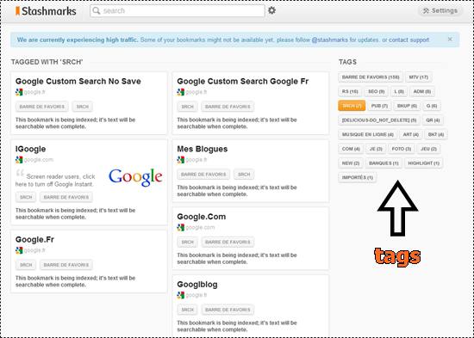Filter by the JE (3) tag

(x=376, y=149)
